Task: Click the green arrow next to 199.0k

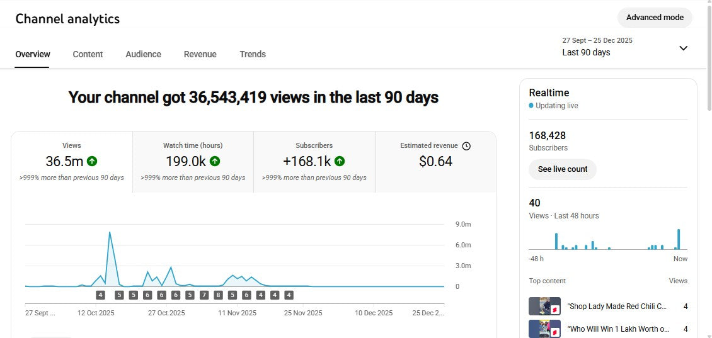Action: coord(215,161)
